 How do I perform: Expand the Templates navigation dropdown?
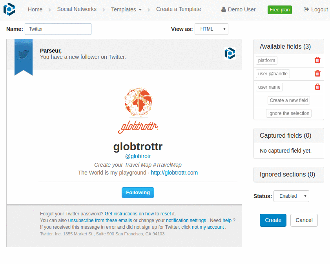(x=126, y=9)
